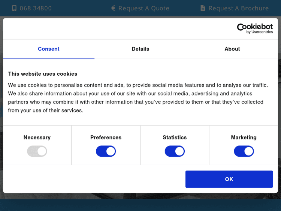The width and height of the screenshot is (281, 211).
Task: Open the Request A Brochure link
Action: (x=238, y=8)
